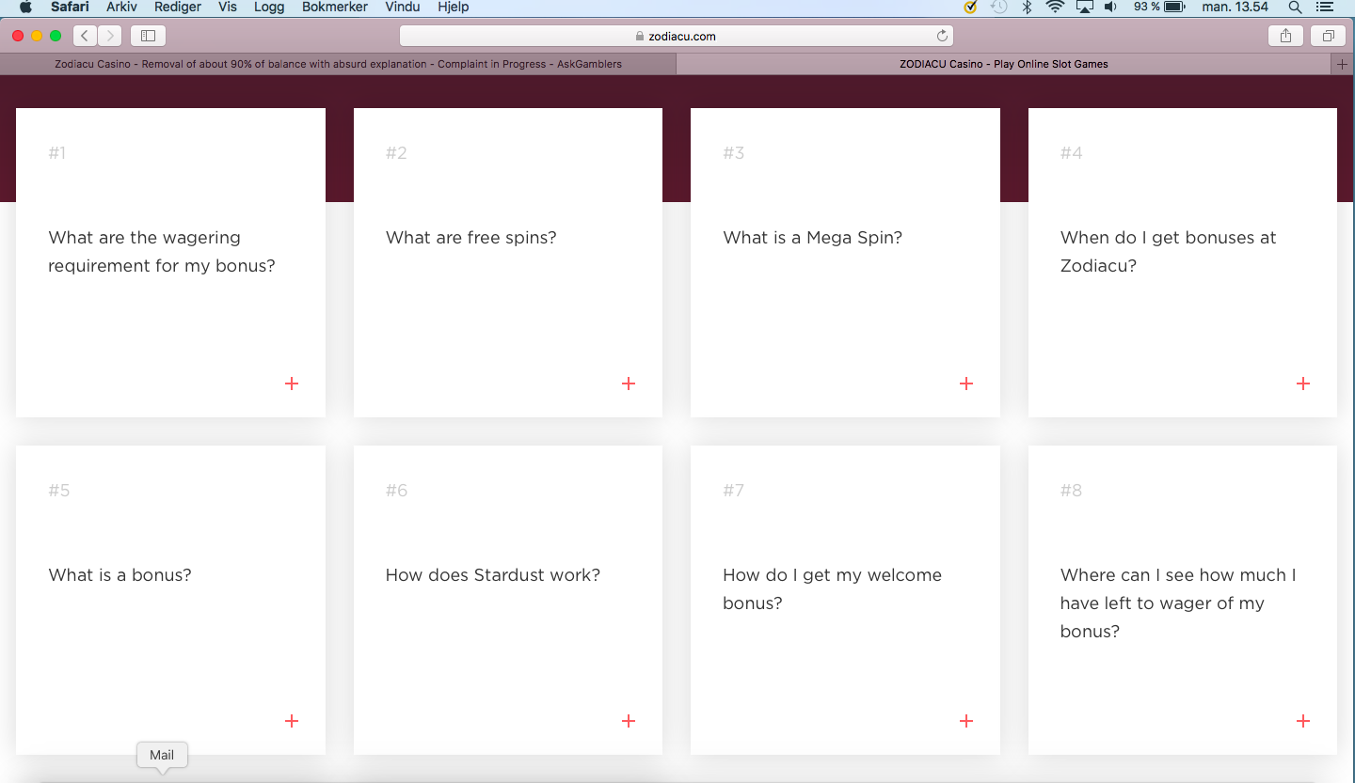Expand 'How do I get my welcome bonus?' plus
This screenshot has height=783, width=1355.
pos(966,721)
